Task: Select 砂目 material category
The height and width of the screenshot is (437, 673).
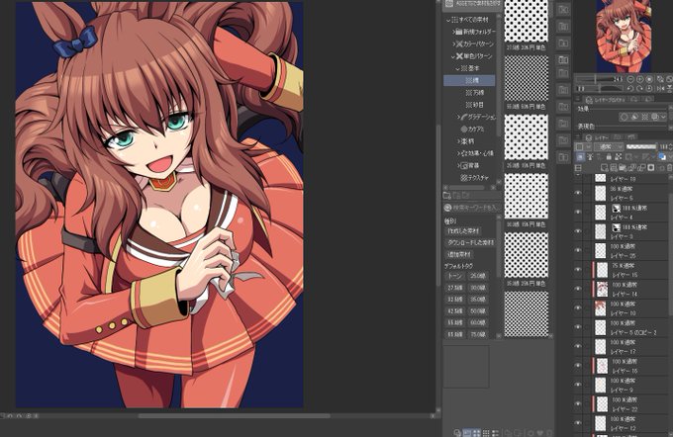Action: pyautogui.click(x=475, y=105)
